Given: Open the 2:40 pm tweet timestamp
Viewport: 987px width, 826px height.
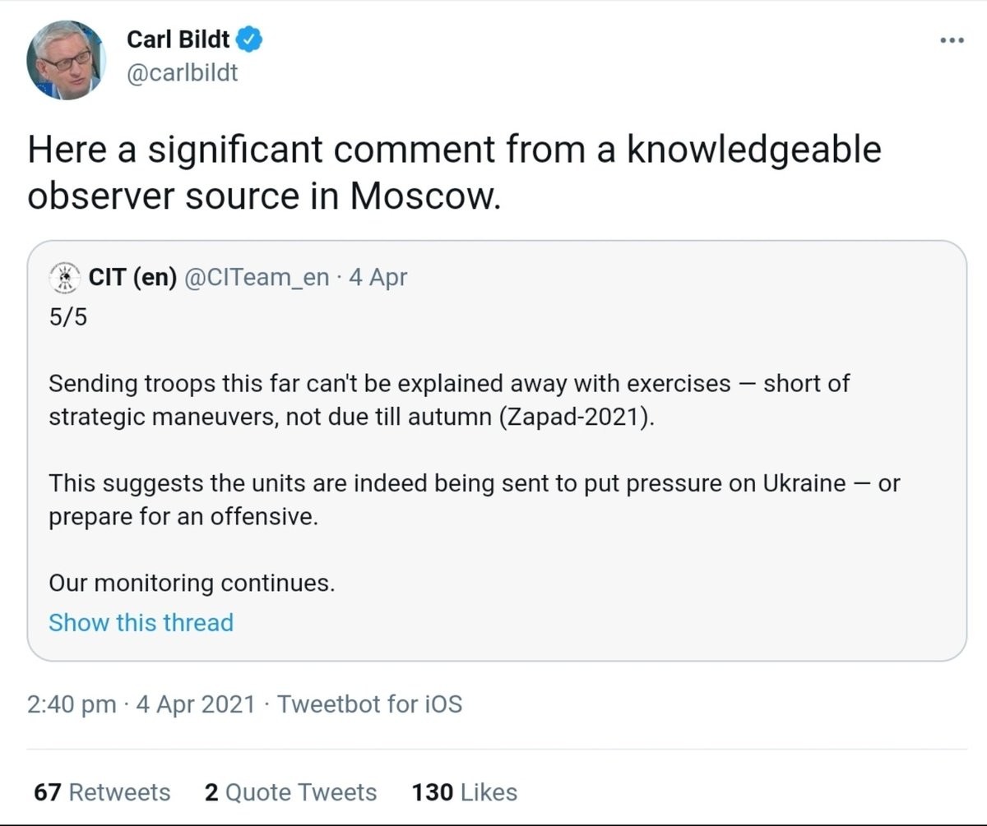Looking at the screenshot, I should point(71,704).
